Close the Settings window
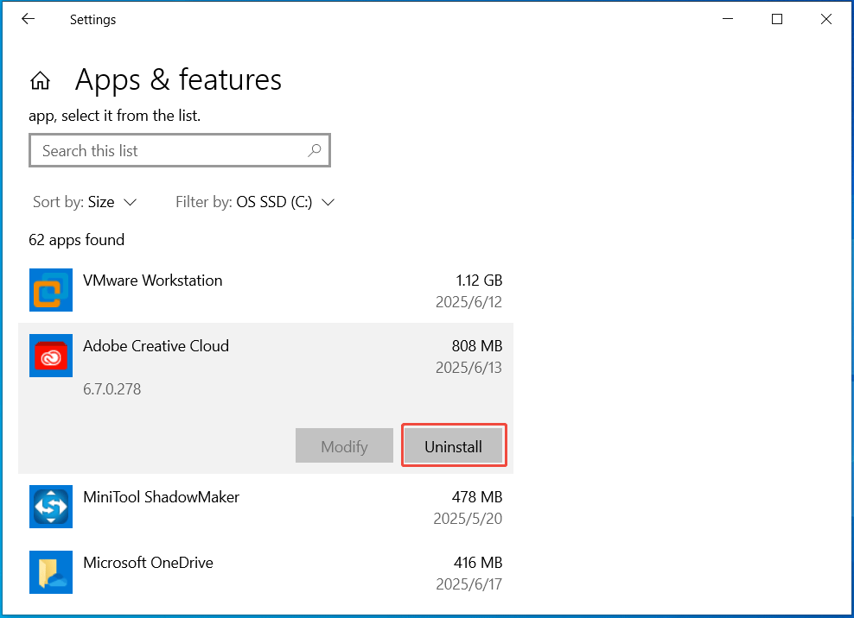 [826, 19]
